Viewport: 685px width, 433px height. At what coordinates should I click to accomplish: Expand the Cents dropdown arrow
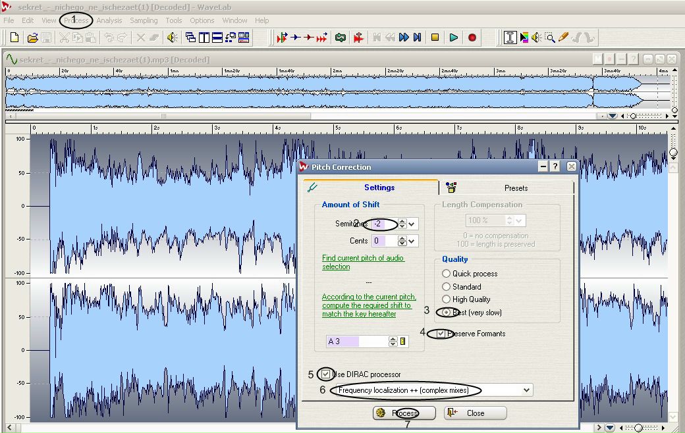[412, 242]
